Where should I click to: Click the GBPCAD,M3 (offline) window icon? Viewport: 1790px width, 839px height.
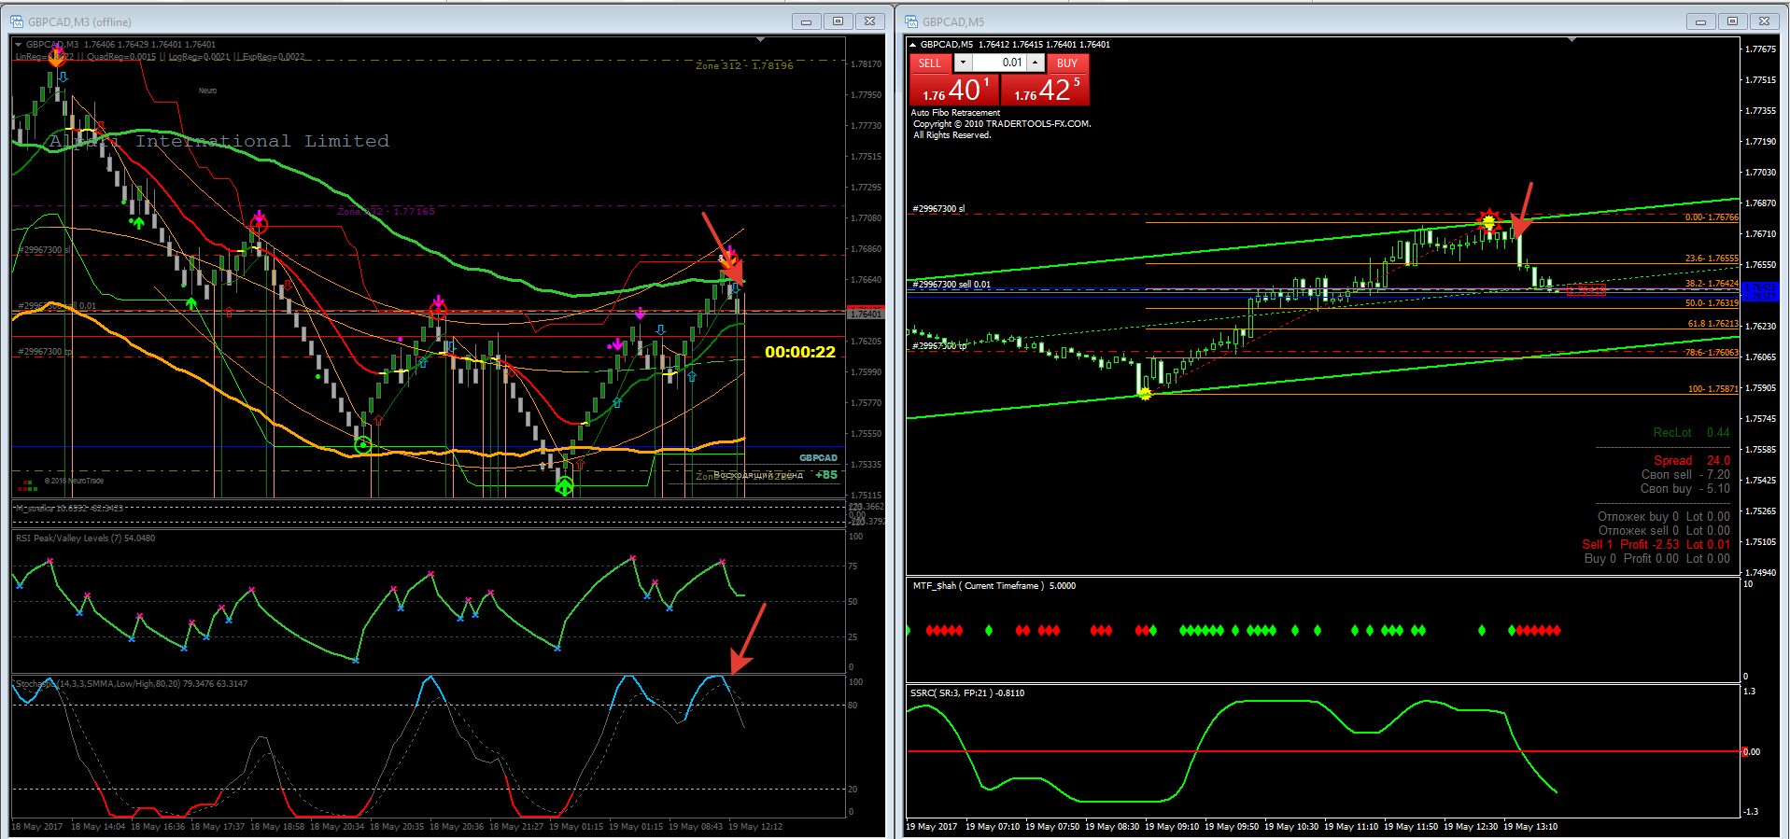[x=17, y=21]
